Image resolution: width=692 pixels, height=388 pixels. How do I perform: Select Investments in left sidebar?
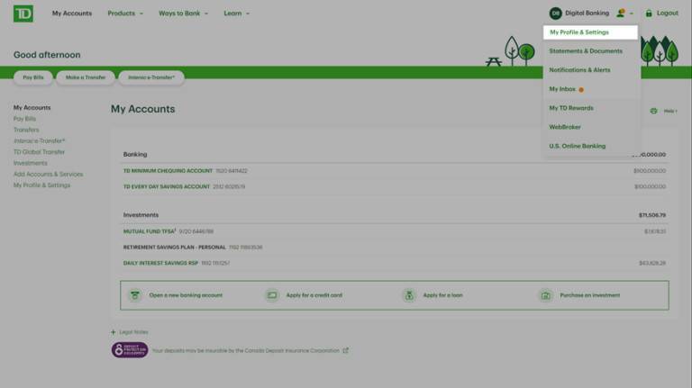click(x=30, y=163)
